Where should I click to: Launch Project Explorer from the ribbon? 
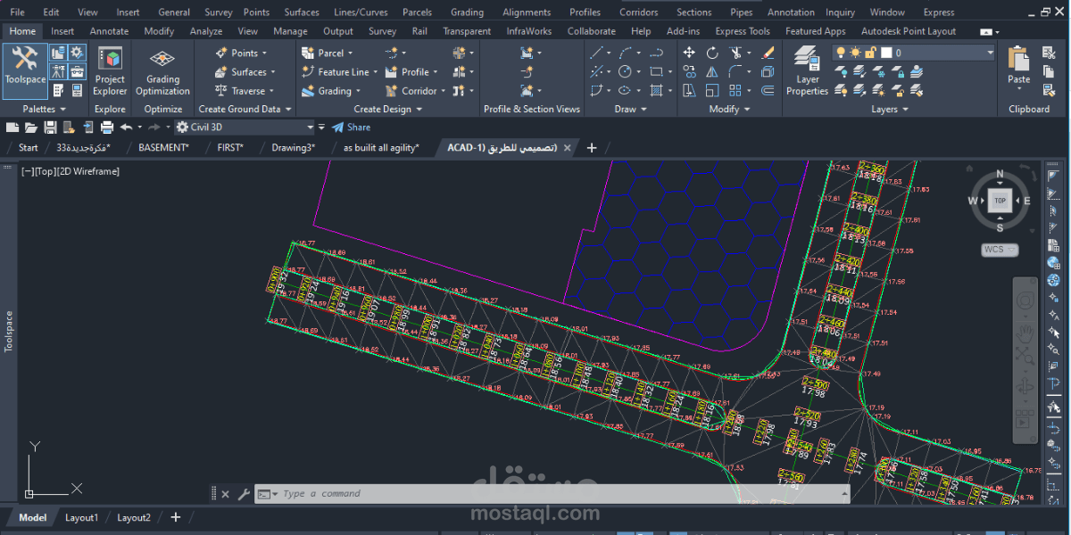[x=110, y=71]
